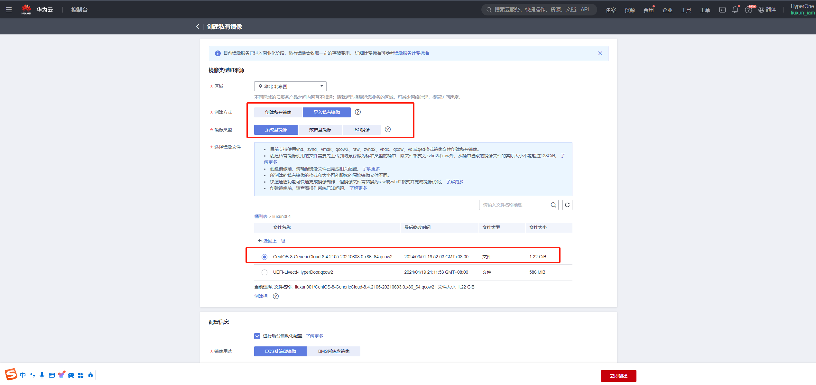Focus the global search field
This screenshot has width=816, height=385.
(x=539, y=10)
